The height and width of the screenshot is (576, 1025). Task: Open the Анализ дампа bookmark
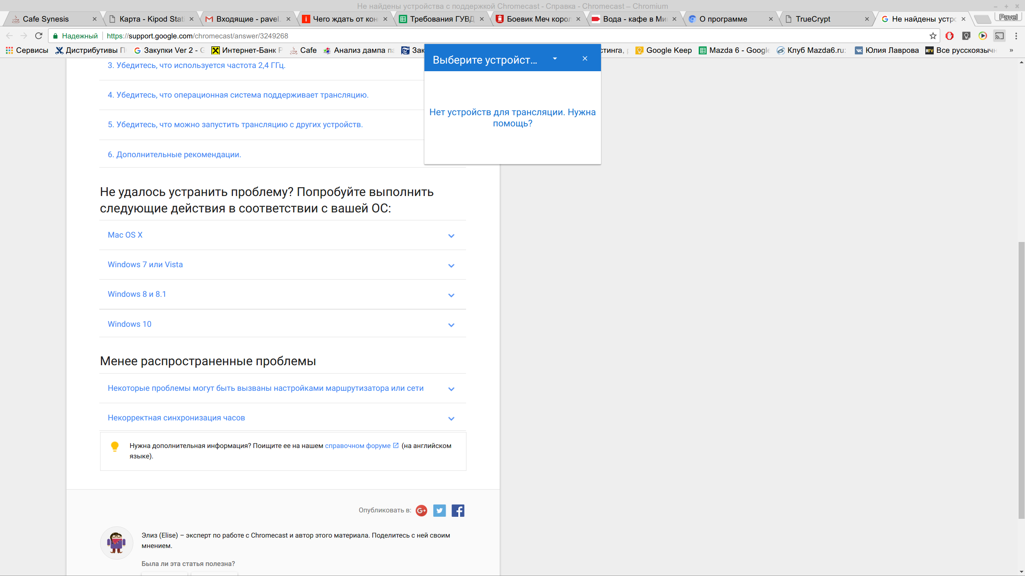click(x=359, y=50)
